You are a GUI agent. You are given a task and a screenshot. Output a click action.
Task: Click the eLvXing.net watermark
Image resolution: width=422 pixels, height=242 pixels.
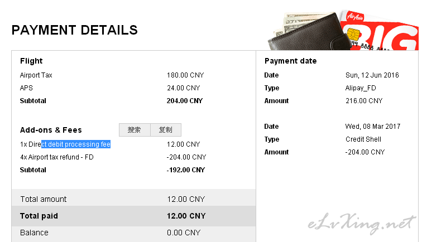361,224
